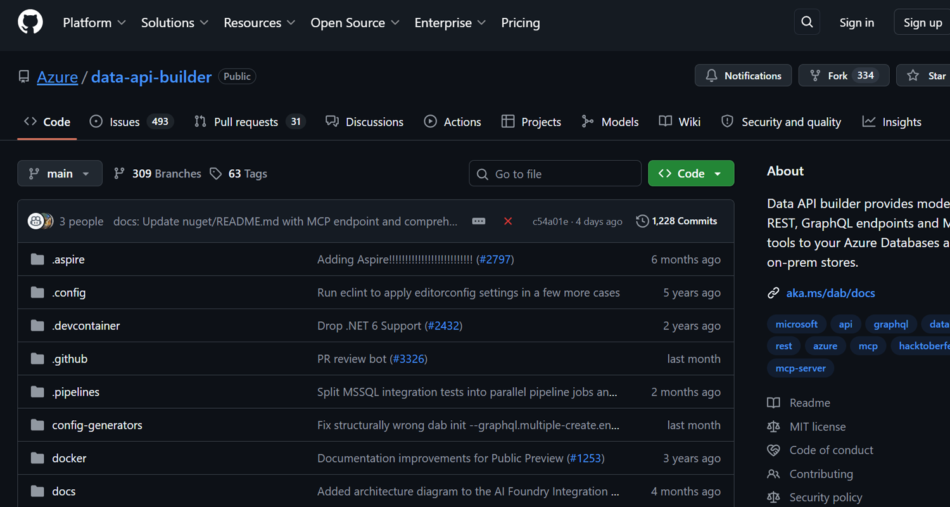Image resolution: width=950 pixels, height=507 pixels.
Task: Click the book icon next to Readme
Action: tap(773, 402)
